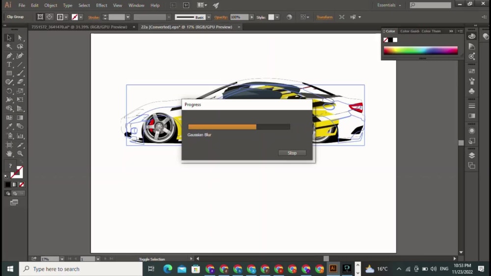This screenshot has height=276, width=491.
Task: Open the artboard number dropdown
Action: 98,259
